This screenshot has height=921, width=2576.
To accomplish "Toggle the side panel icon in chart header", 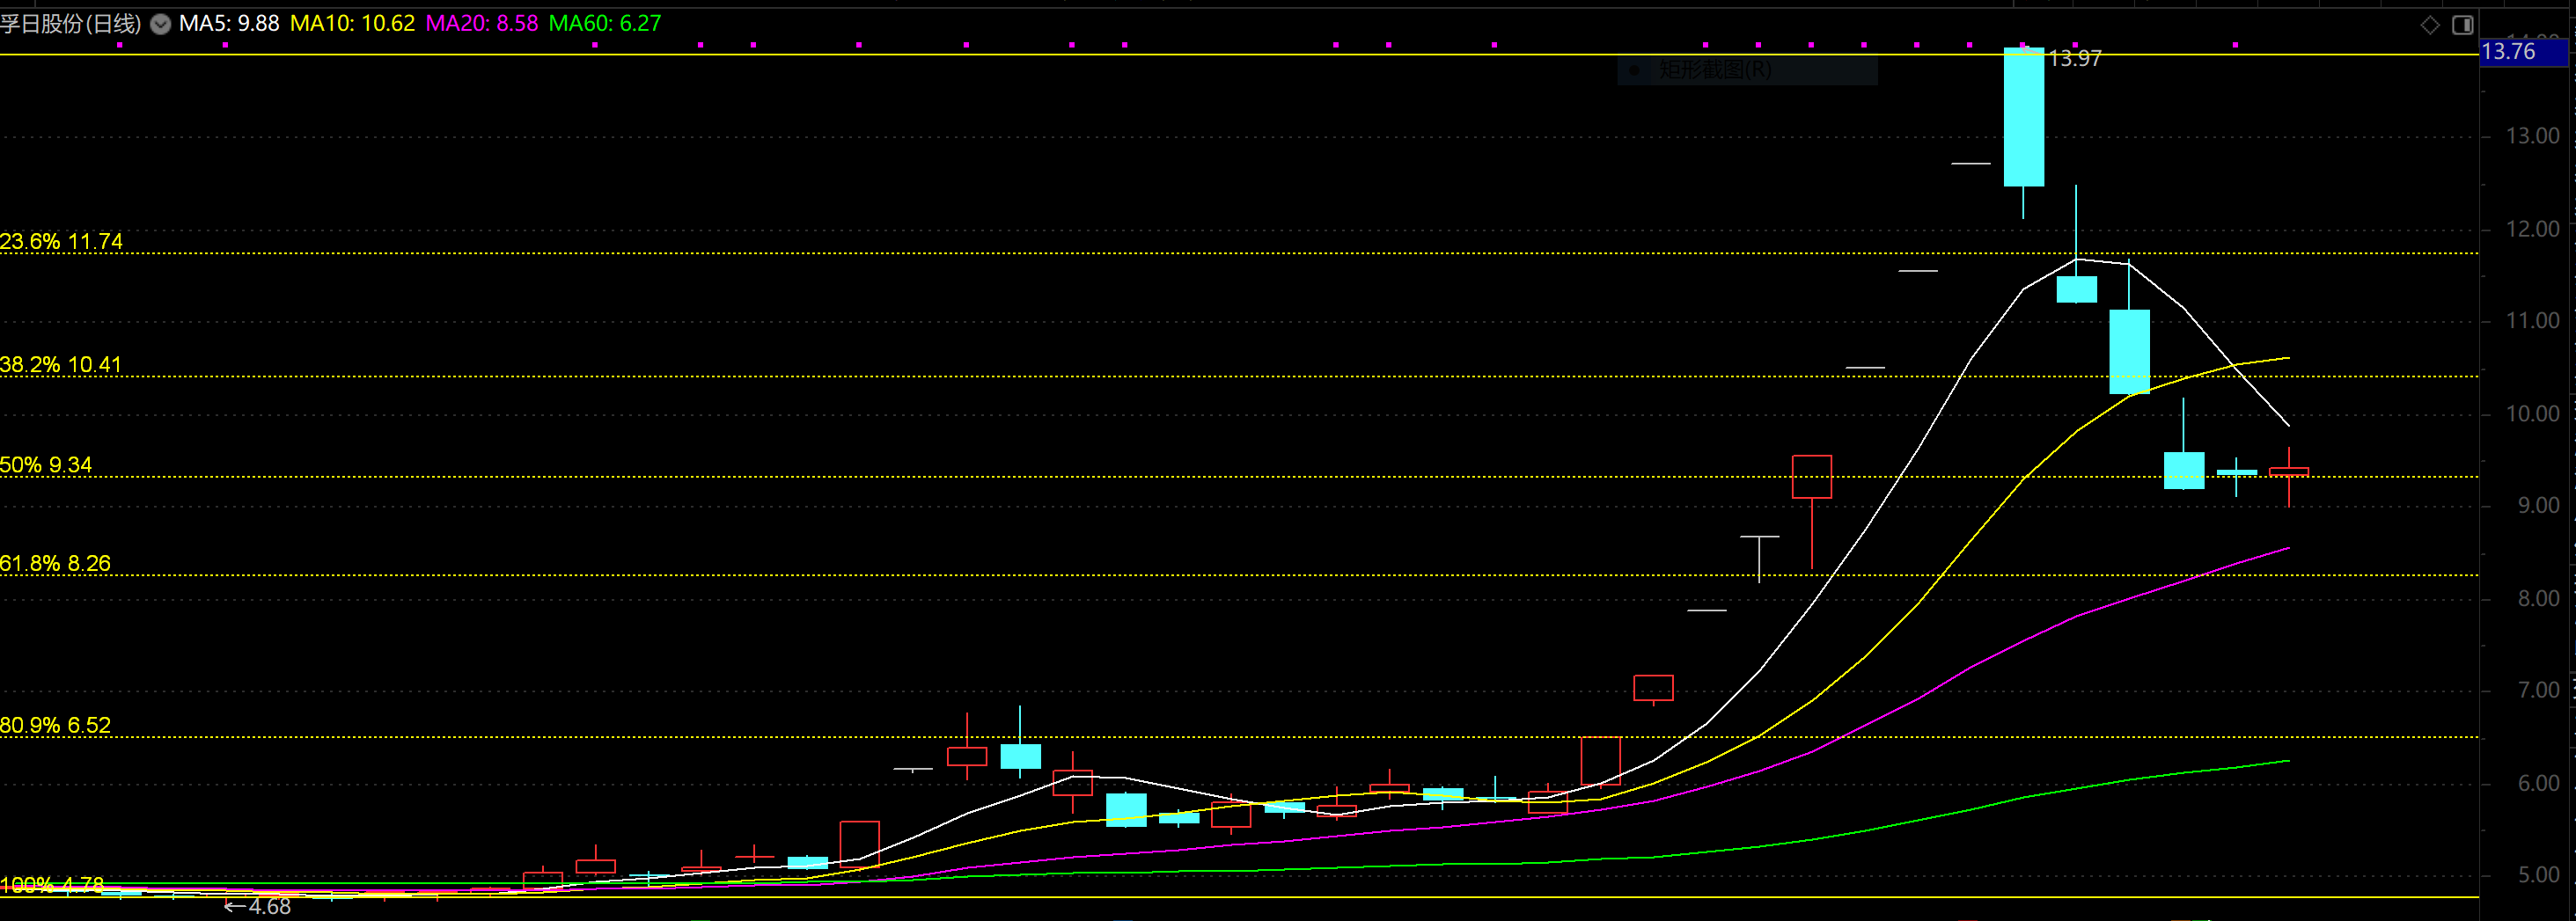I will pos(2463,25).
